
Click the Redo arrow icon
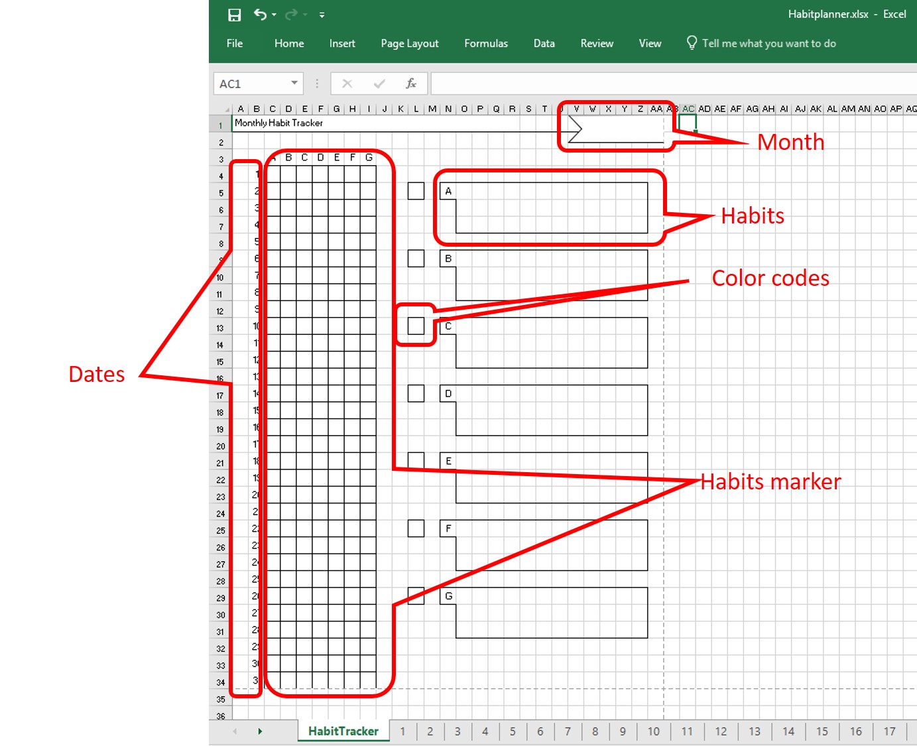(291, 14)
